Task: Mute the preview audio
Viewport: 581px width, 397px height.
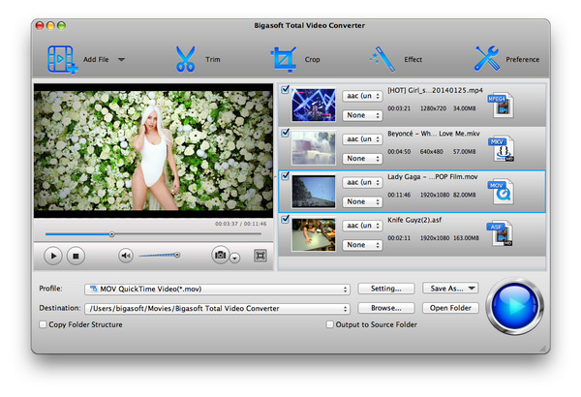Action: (x=126, y=256)
